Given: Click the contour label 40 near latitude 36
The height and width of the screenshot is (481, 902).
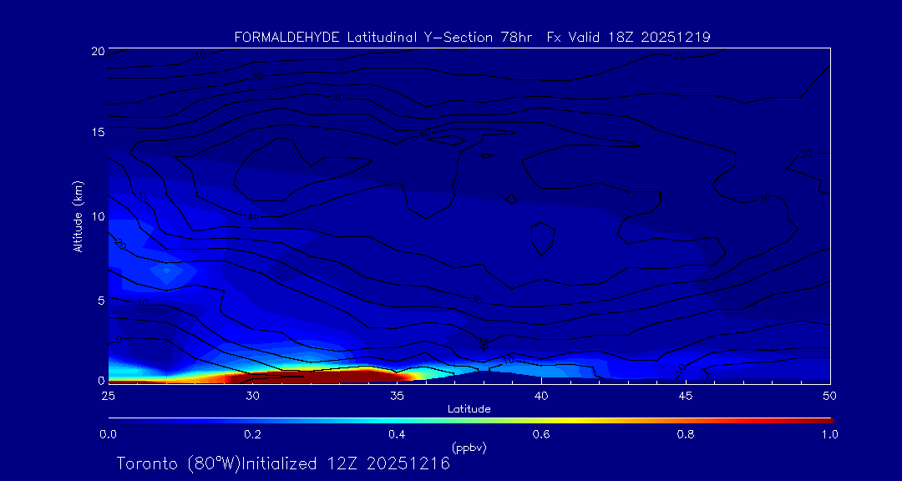Looking at the screenshot, I should (425, 134).
